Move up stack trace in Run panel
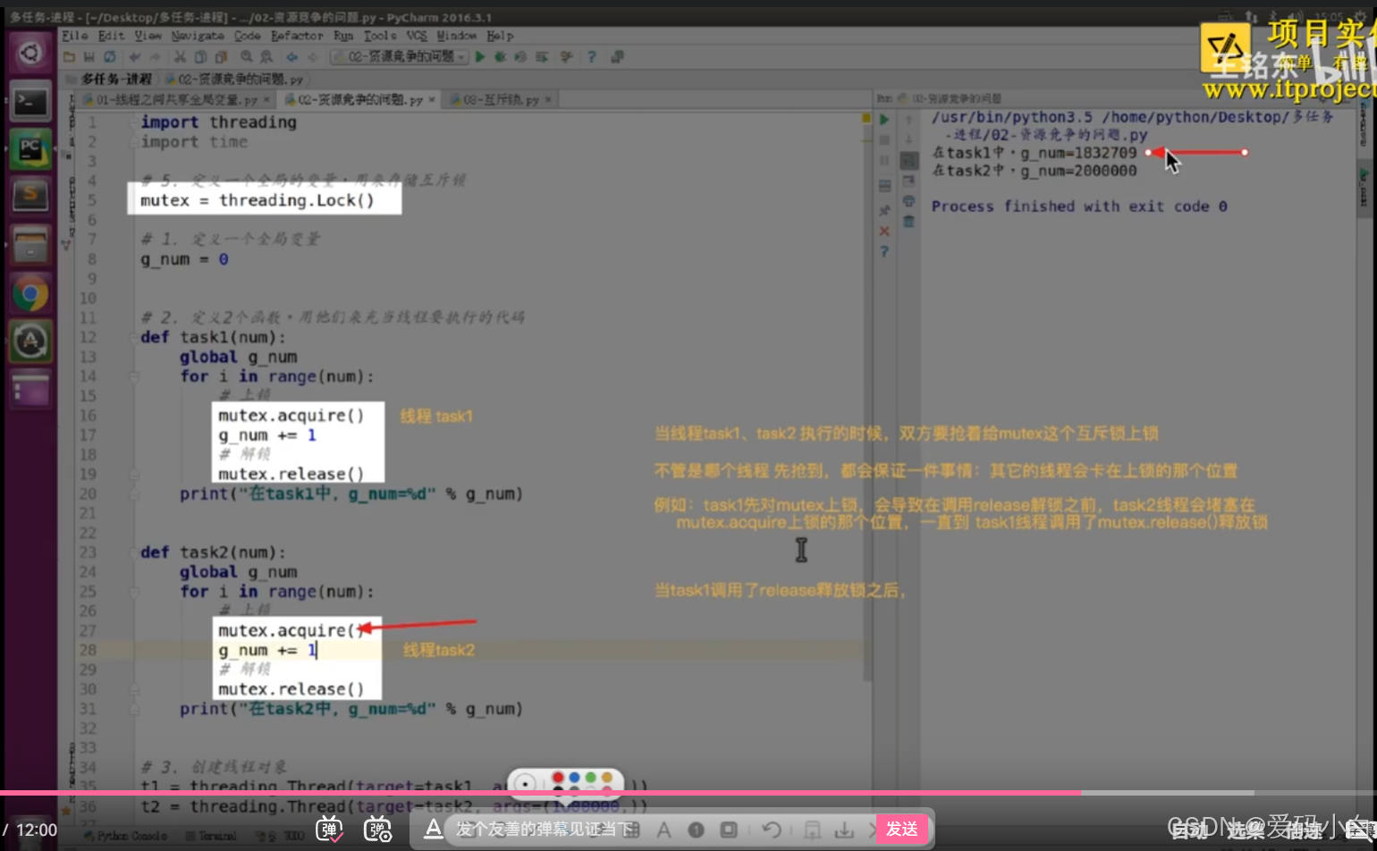The image size is (1377, 851). click(x=908, y=119)
